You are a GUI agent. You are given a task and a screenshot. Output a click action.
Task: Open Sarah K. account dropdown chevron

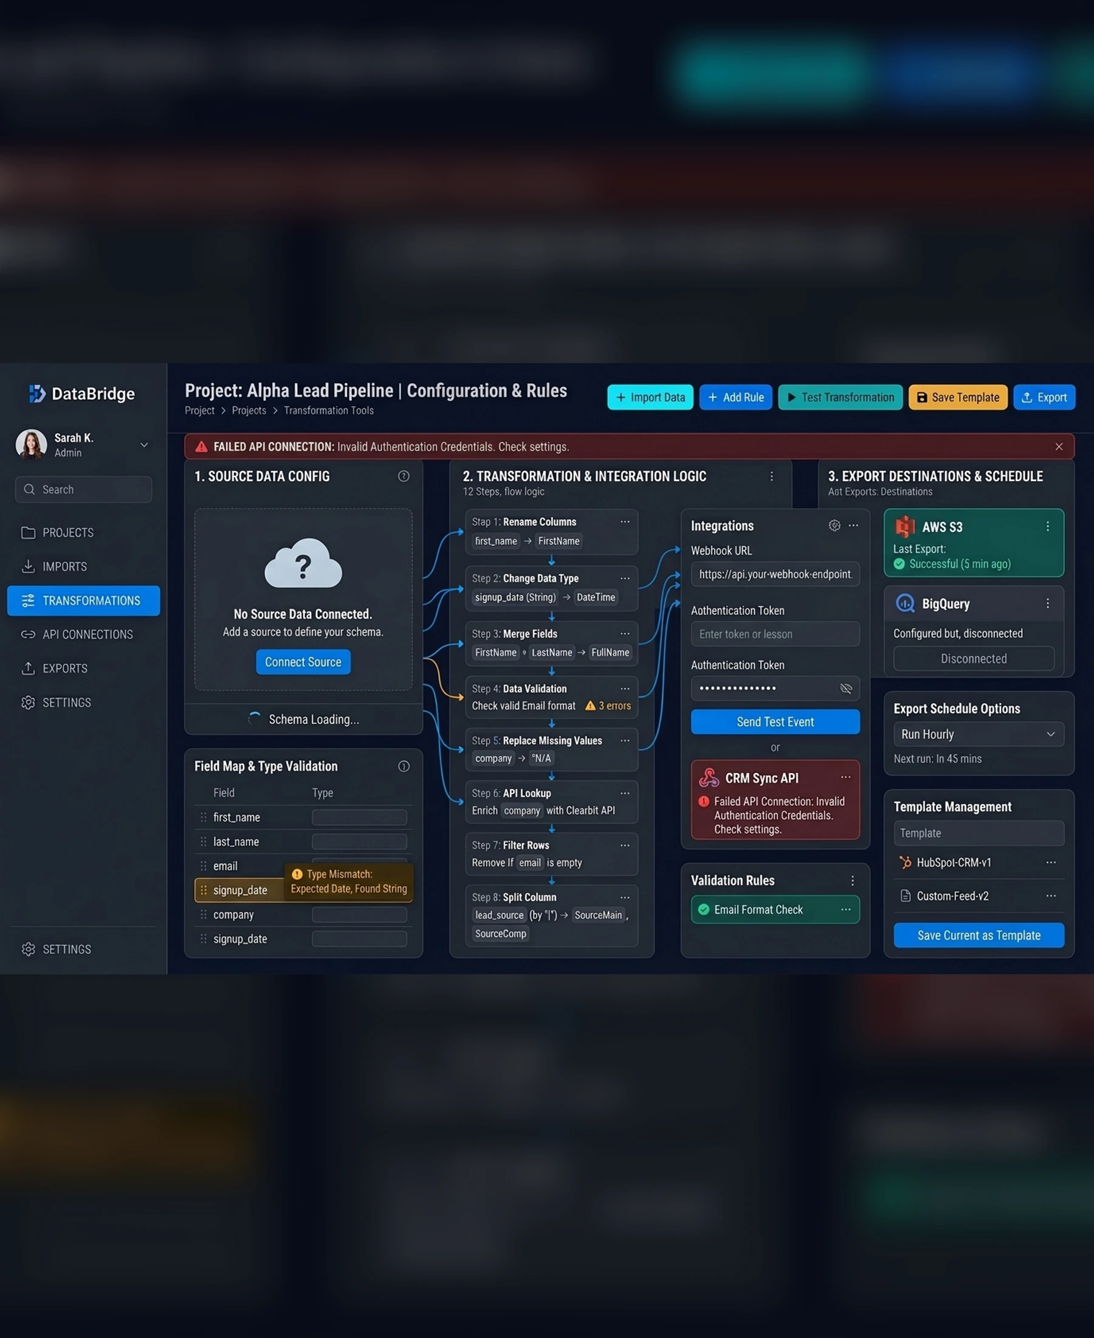144,445
